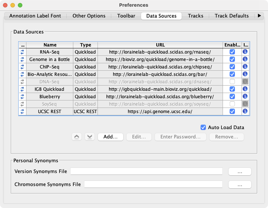The image size is (268, 208).
Task: Click the Version Synonyms File text field
Action: pos(146,172)
